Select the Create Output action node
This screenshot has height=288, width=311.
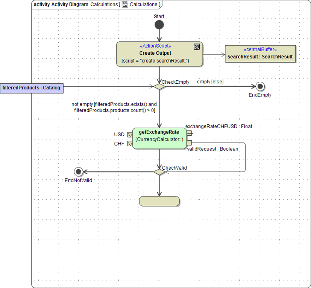pos(159,54)
